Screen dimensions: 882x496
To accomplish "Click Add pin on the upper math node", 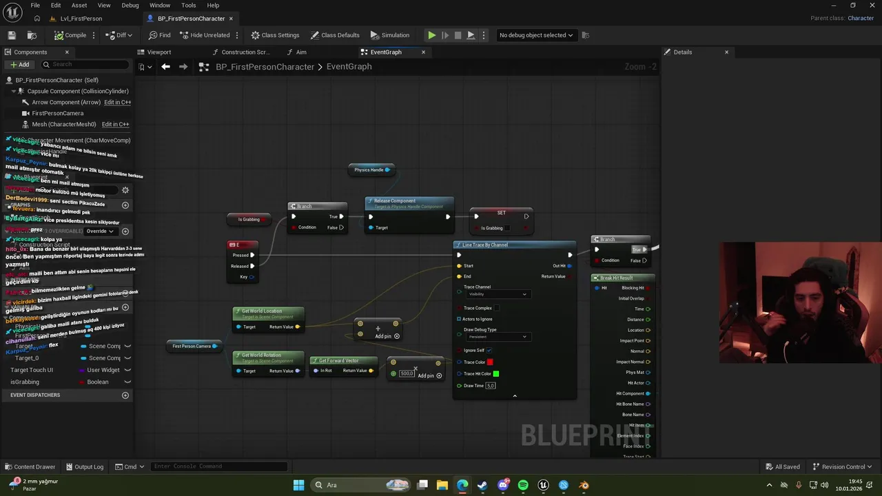I will pyautogui.click(x=387, y=336).
